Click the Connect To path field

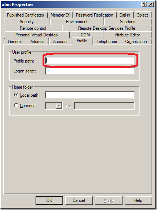click(x=104, y=106)
